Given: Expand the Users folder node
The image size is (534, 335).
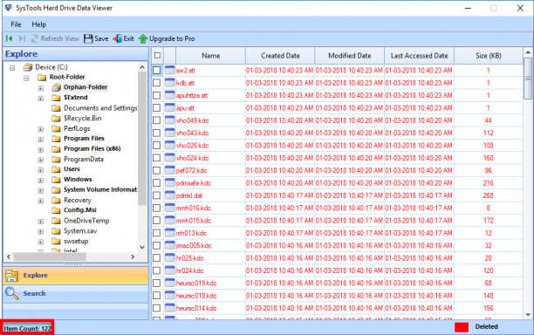Looking at the screenshot, I should pos(40,170).
